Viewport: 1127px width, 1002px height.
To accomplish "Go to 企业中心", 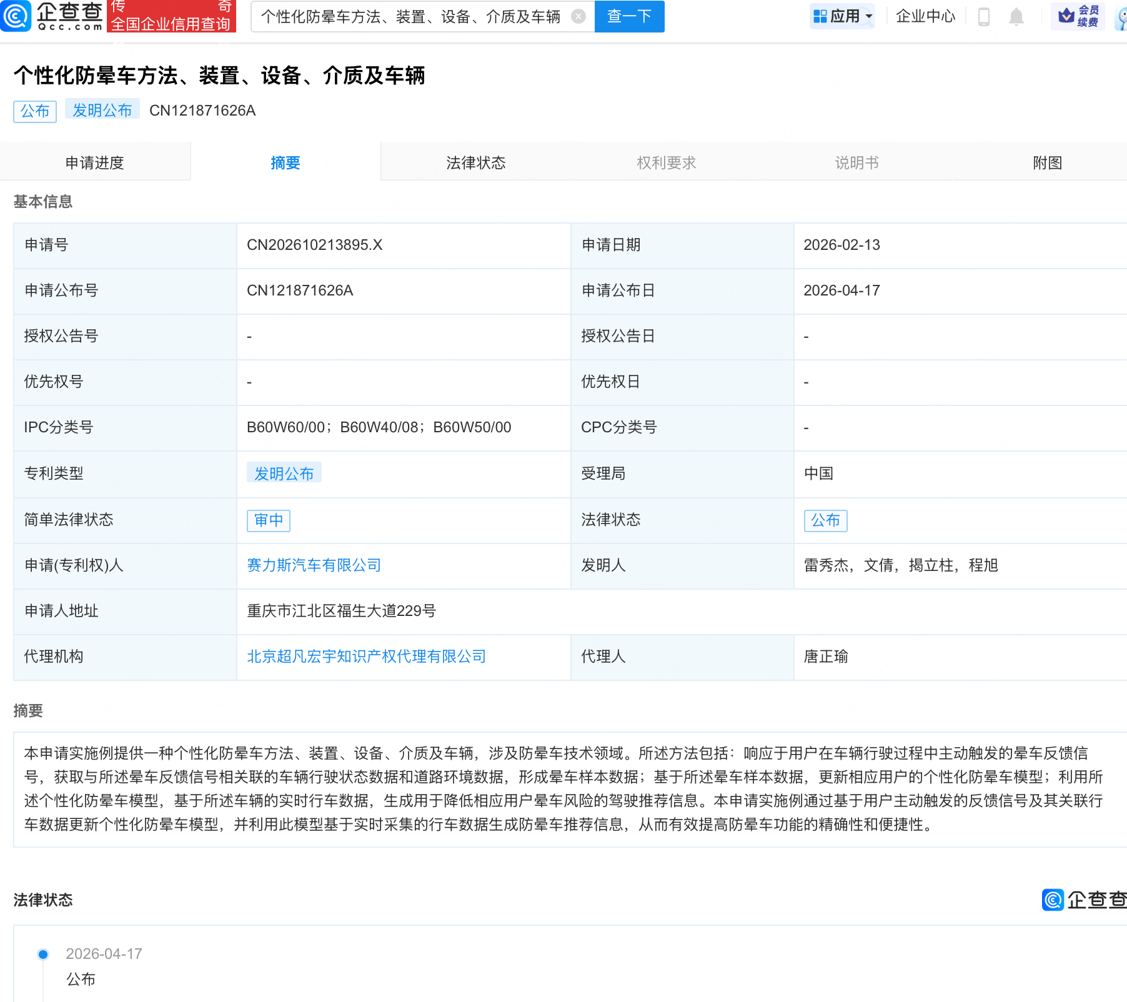I will click(x=925, y=17).
